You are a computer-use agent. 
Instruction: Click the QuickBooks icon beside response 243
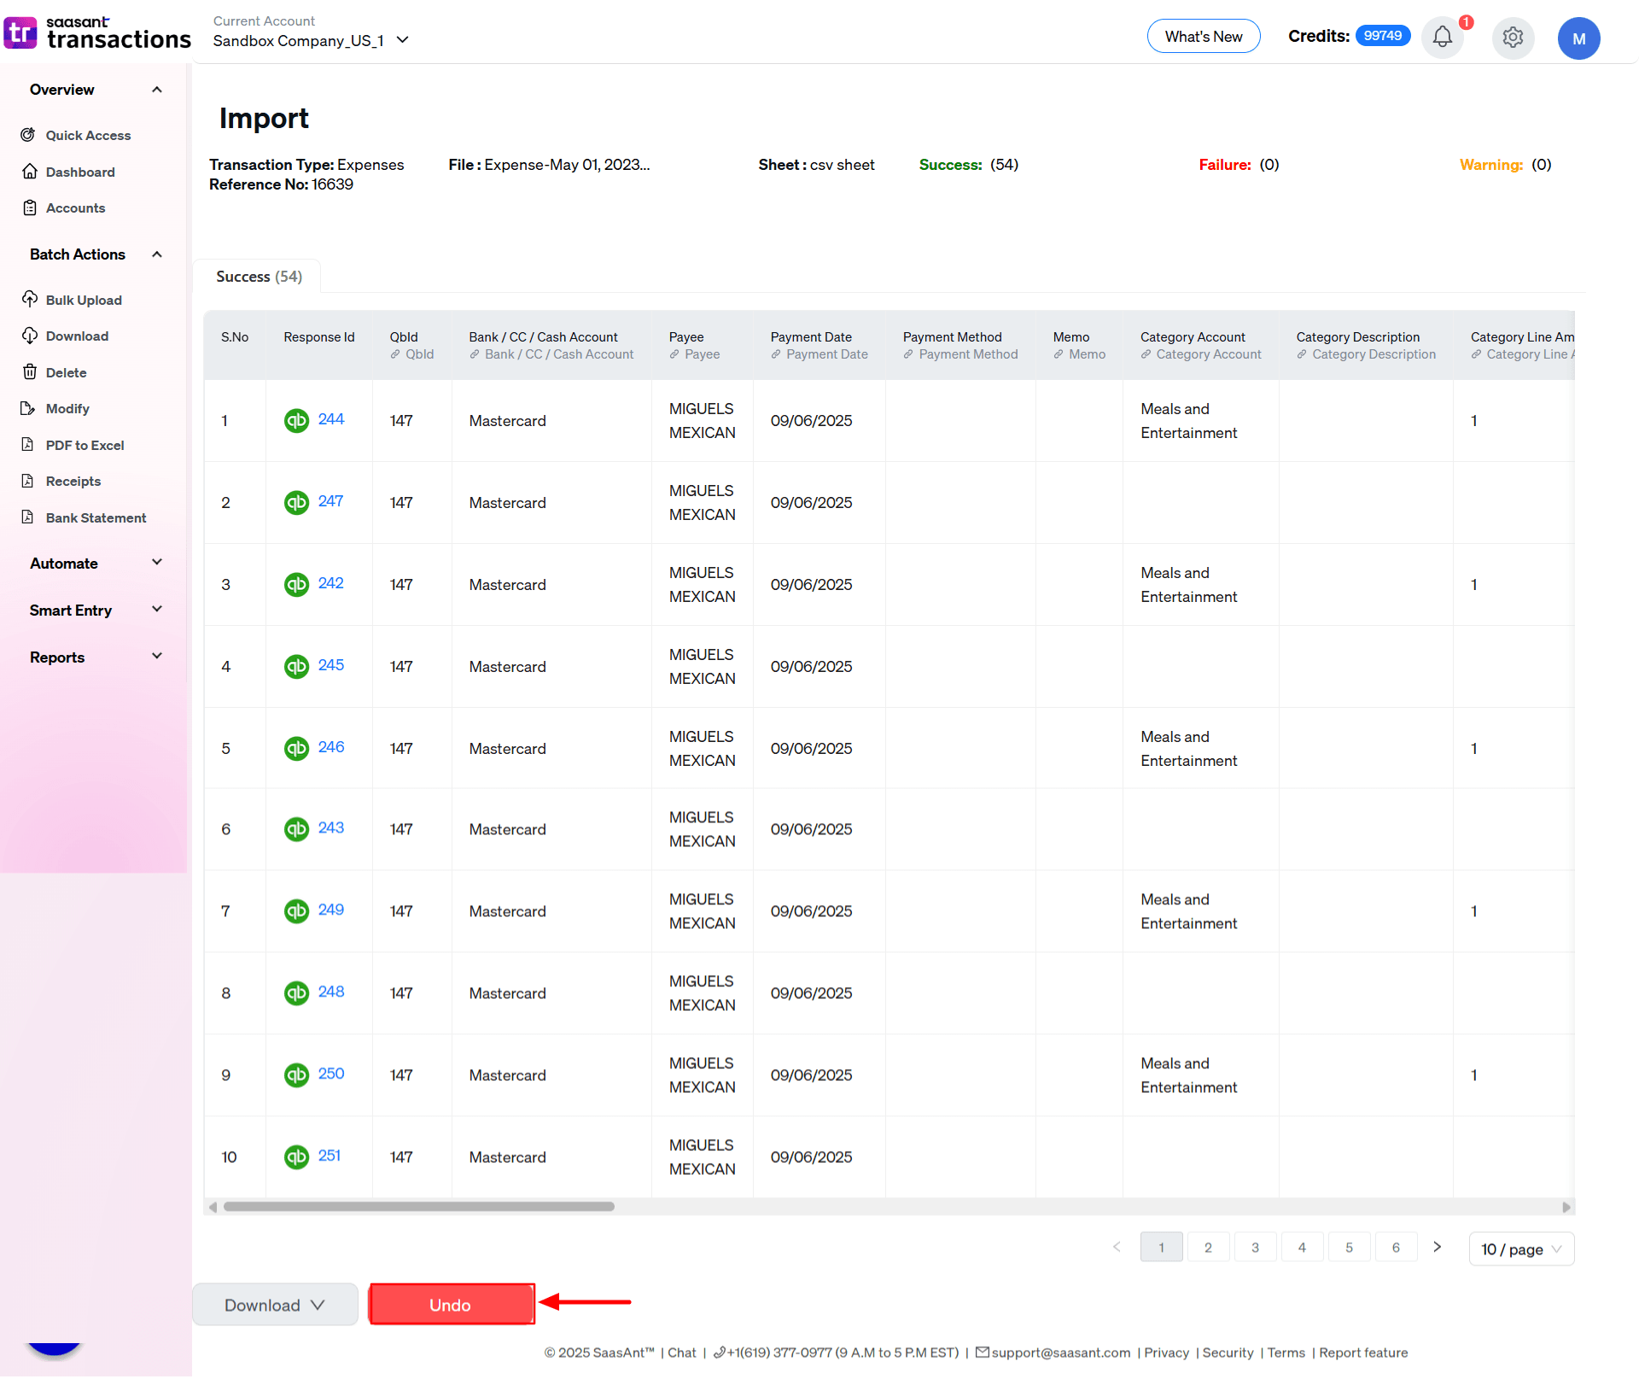(296, 829)
